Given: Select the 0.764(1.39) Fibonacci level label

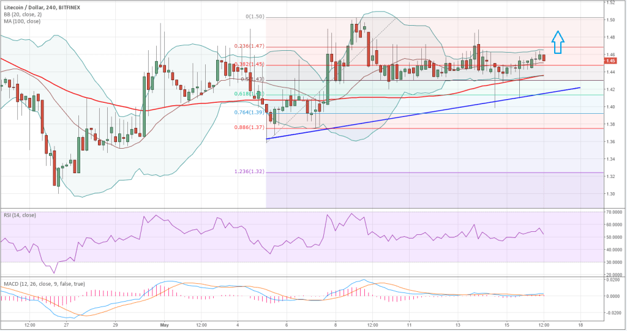Looking at the screenshot, I should coord(249,113).
